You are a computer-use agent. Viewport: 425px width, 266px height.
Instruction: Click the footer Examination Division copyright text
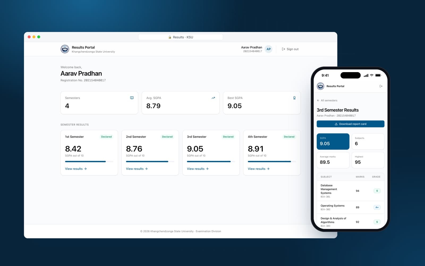[x=181, y=231]
